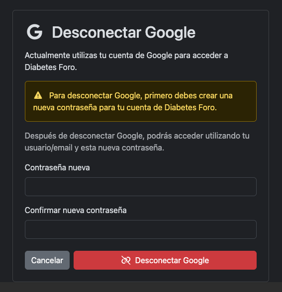Click the dark gray strip below the card
The height and width of the screenshot is (292, 282).
coord(141,287)
